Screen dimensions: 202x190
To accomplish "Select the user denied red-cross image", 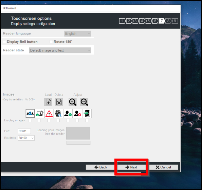I will point(77,113).
